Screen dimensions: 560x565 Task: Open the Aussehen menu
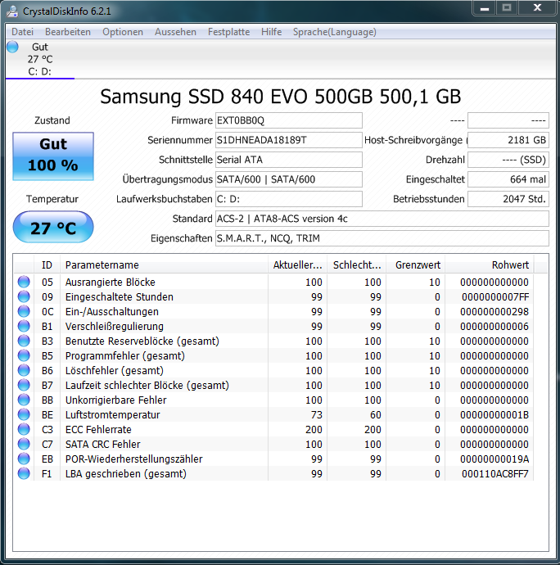click(x=175, y=32)
